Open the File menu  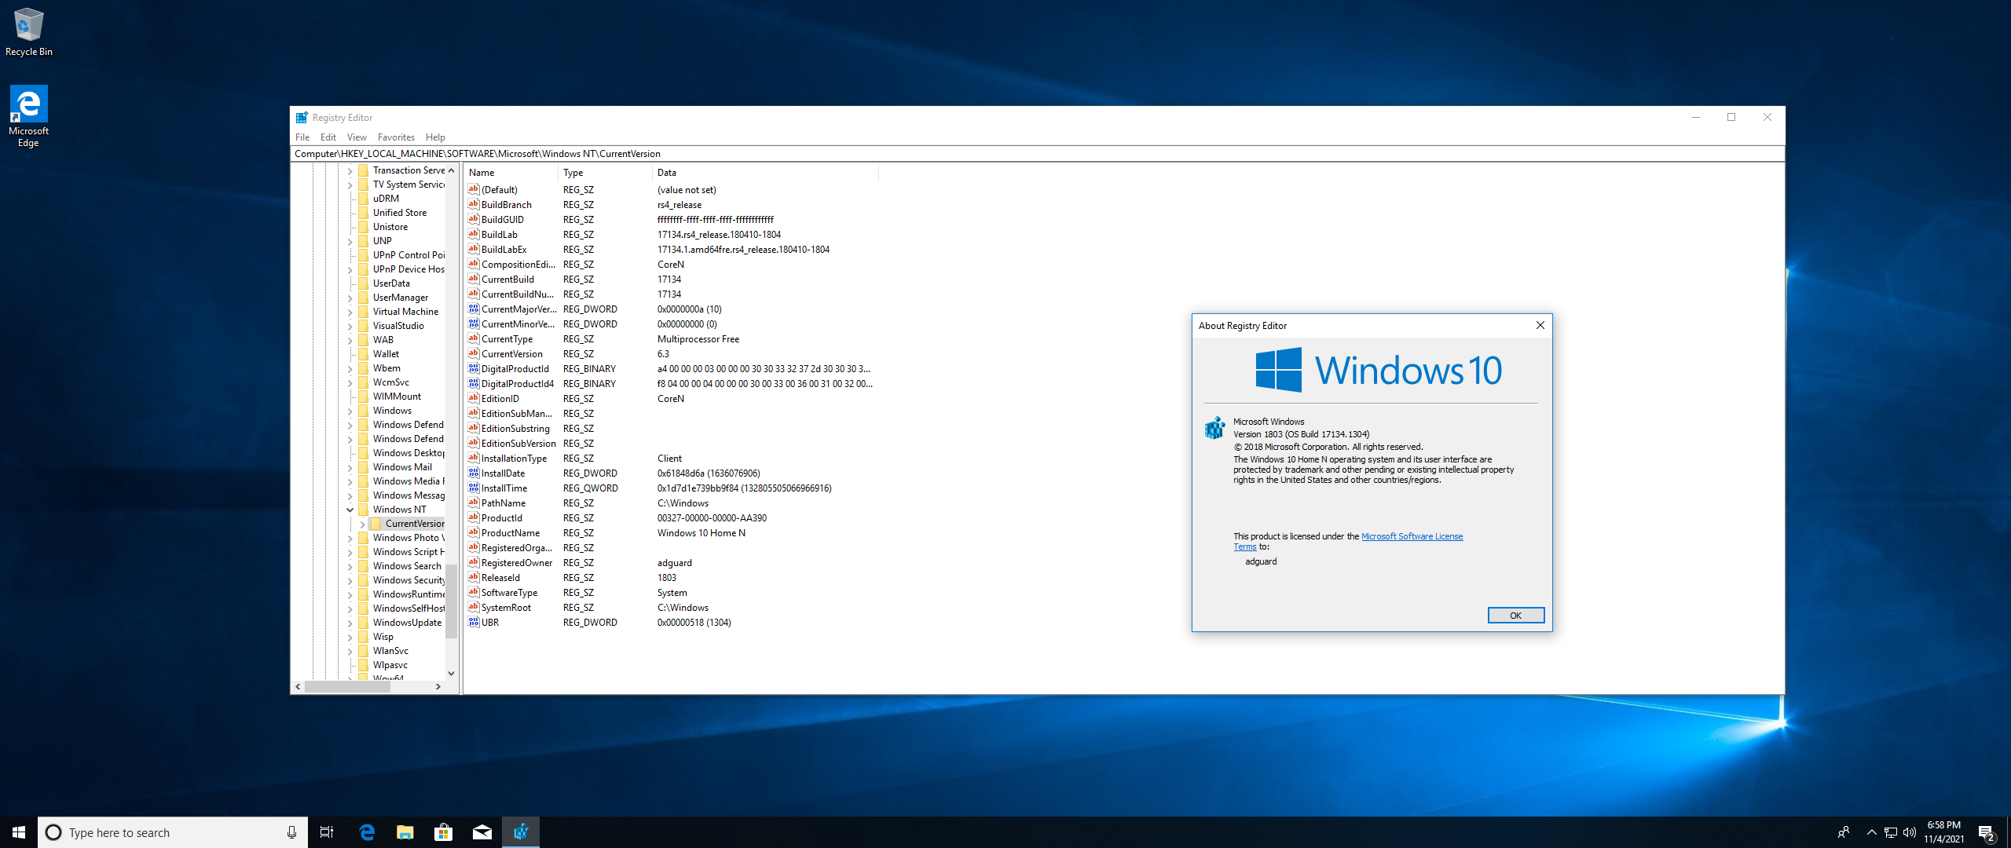click(x=302, y=137)
